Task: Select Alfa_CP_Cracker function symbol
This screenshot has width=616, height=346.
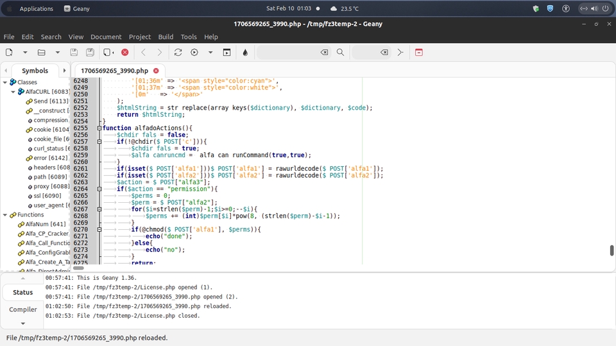Action: [x=47, y=234]
